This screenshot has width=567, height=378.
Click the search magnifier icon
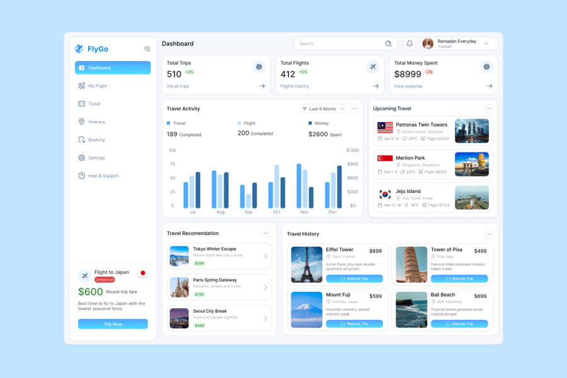tap(388, 43)
